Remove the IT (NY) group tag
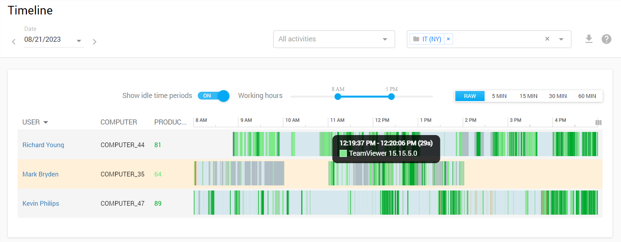 coord(448,39)
